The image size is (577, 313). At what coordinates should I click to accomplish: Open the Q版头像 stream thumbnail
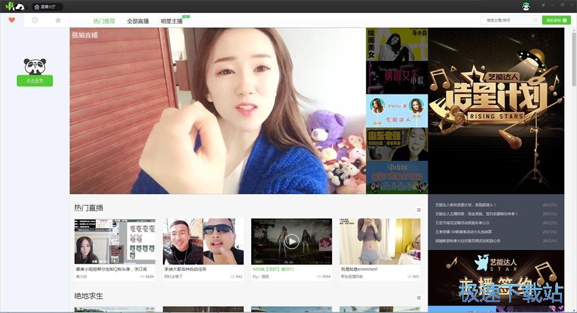click(x=115, y=242)
